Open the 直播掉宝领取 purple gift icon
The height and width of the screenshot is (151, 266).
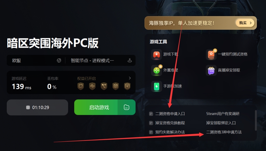pos(211,70)
